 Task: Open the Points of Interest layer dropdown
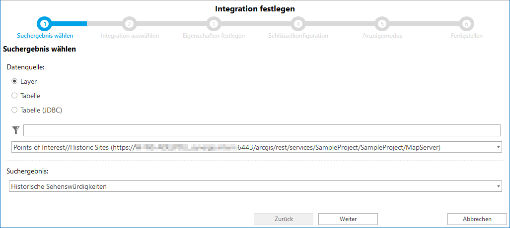click(498, 147)
